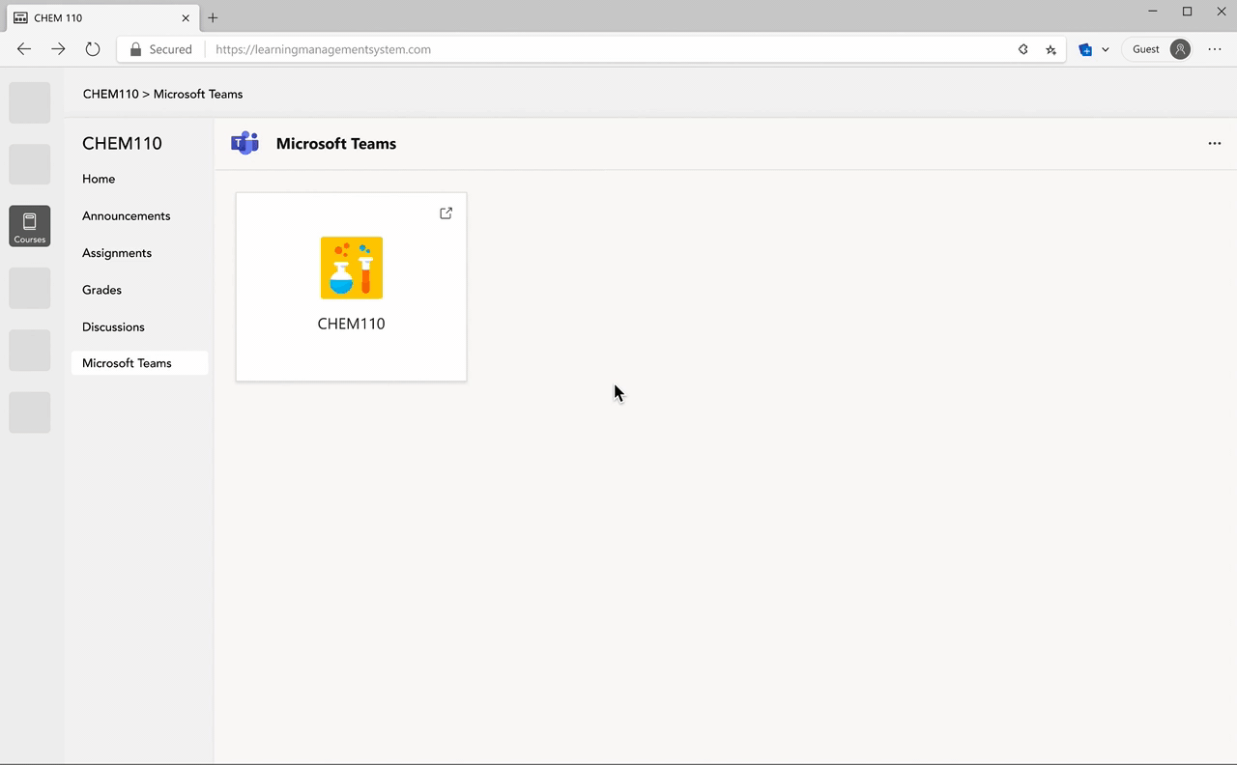Click the extensions icon in the address bar

(x=1023, y=49)
